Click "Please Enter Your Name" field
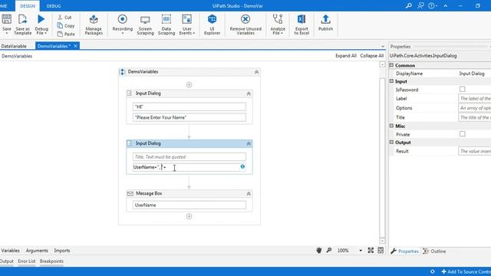Image resolution: width=491 pixels, height=276 pixels. 189,117
